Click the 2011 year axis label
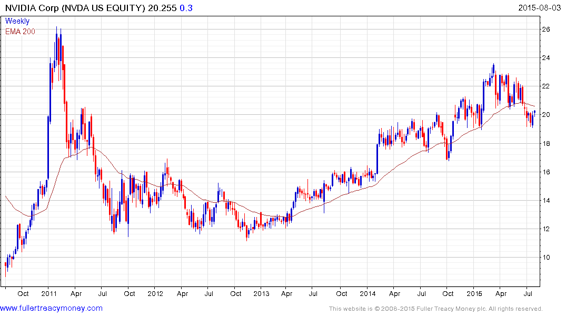The height and width of the screenshot is (316, 566). pos(49,293)
